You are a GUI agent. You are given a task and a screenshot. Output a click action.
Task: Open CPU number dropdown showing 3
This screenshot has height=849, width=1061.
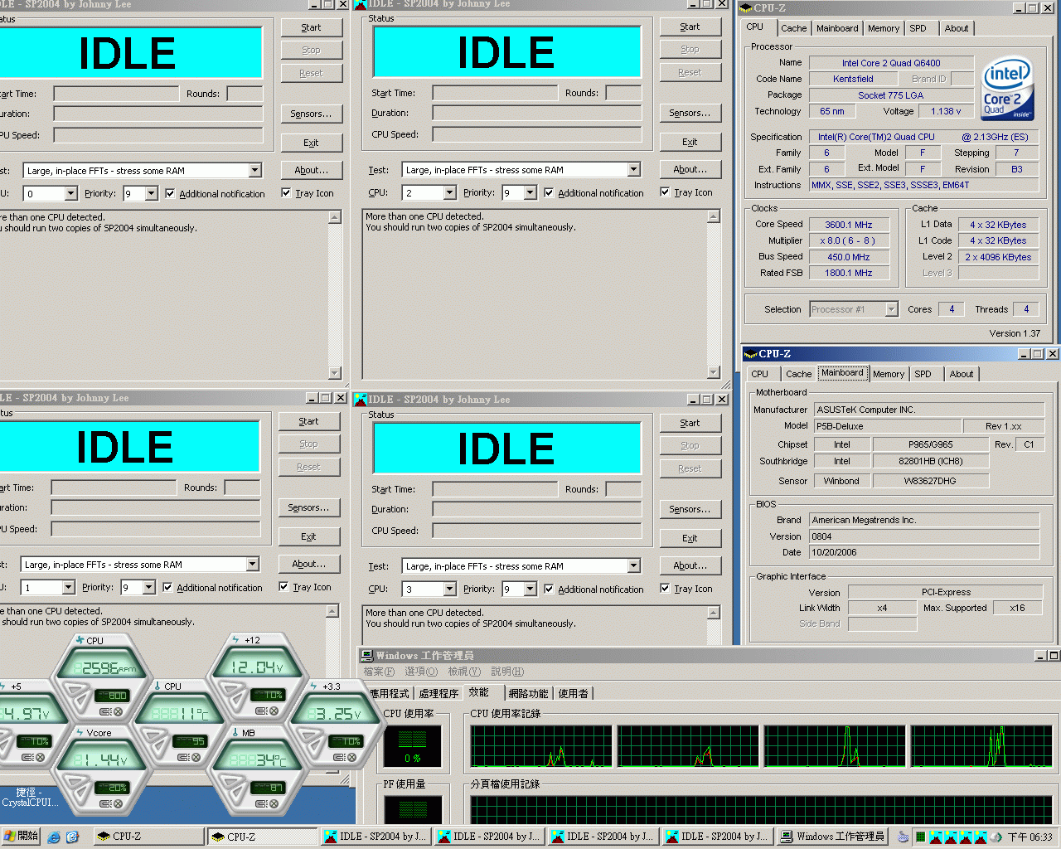point(449,589)
